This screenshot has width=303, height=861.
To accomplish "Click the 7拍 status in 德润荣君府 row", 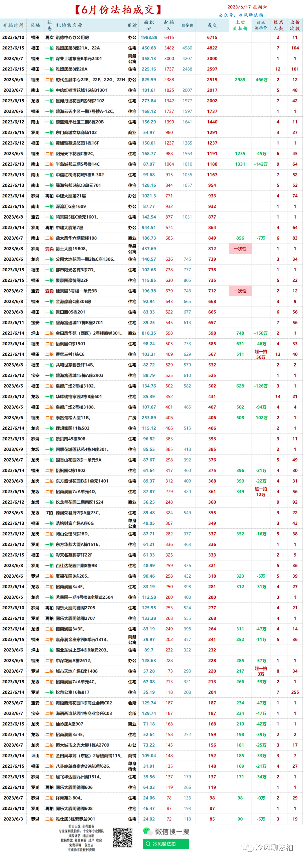I will coord(49,513).
